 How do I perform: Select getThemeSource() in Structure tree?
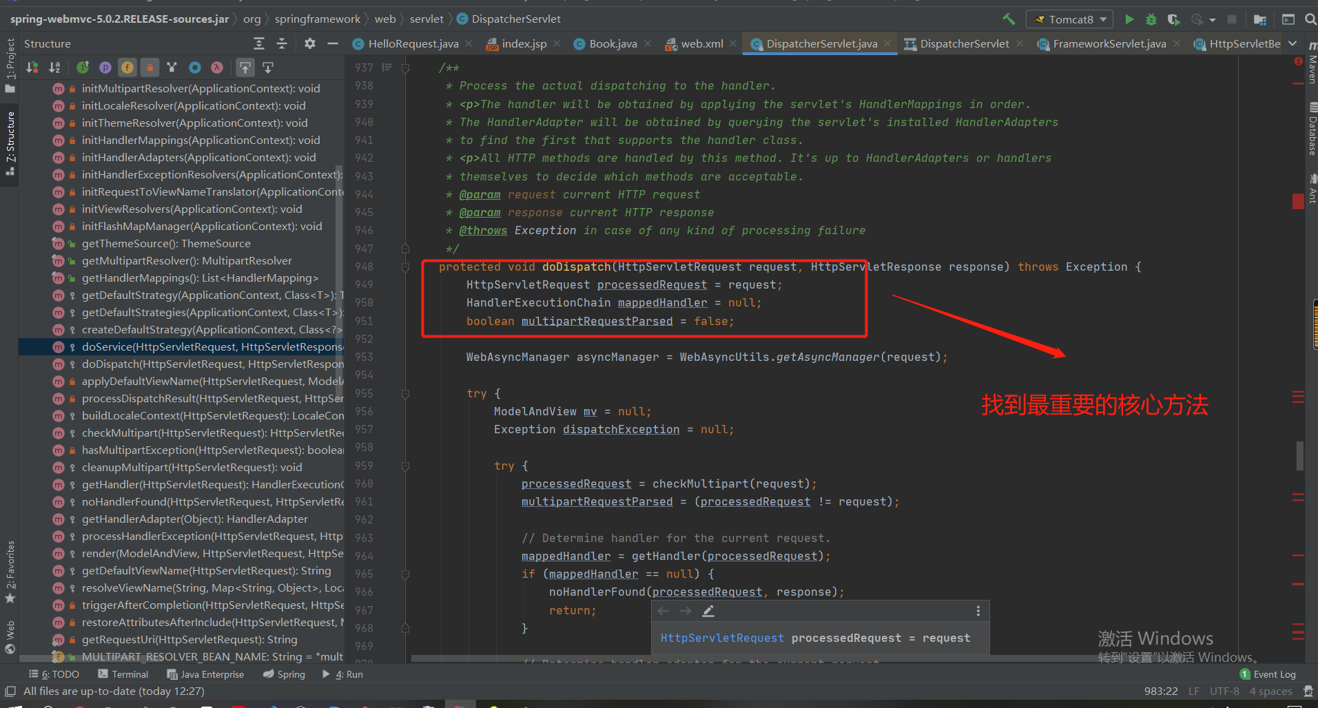click(x=181, y=243)
